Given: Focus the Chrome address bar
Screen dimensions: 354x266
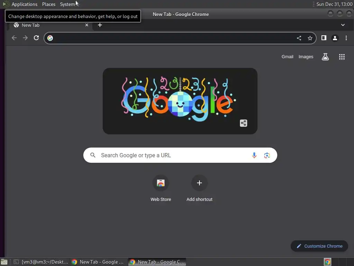Looking at the screenshot, I should (180, 38).
